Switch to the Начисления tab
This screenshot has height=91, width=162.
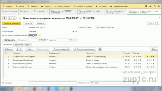[8, 45]
